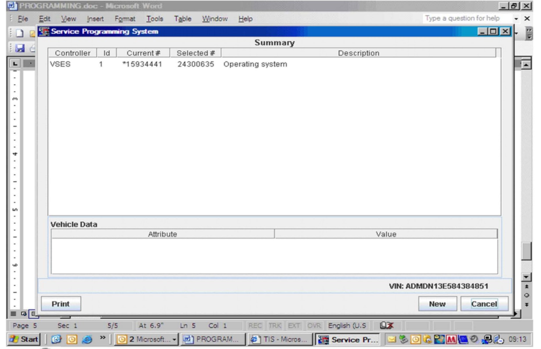Expand the help question box dropdown arrow
Screen dimensions: 541x349
516,19
